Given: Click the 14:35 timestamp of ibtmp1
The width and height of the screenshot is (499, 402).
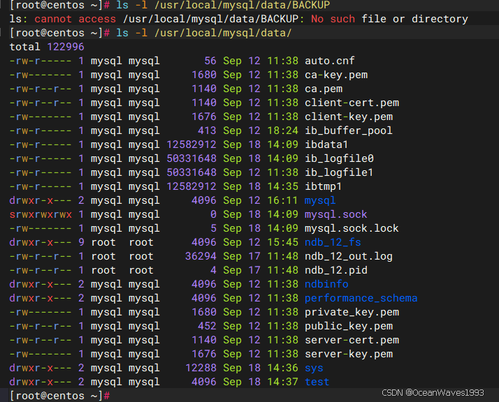Looking at the screenshot, I should tap(282, 186).
